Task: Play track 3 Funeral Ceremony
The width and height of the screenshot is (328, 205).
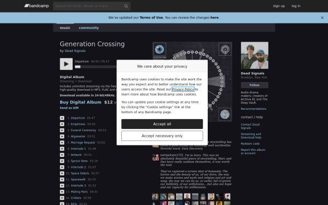Action: (x=62, y=130)
